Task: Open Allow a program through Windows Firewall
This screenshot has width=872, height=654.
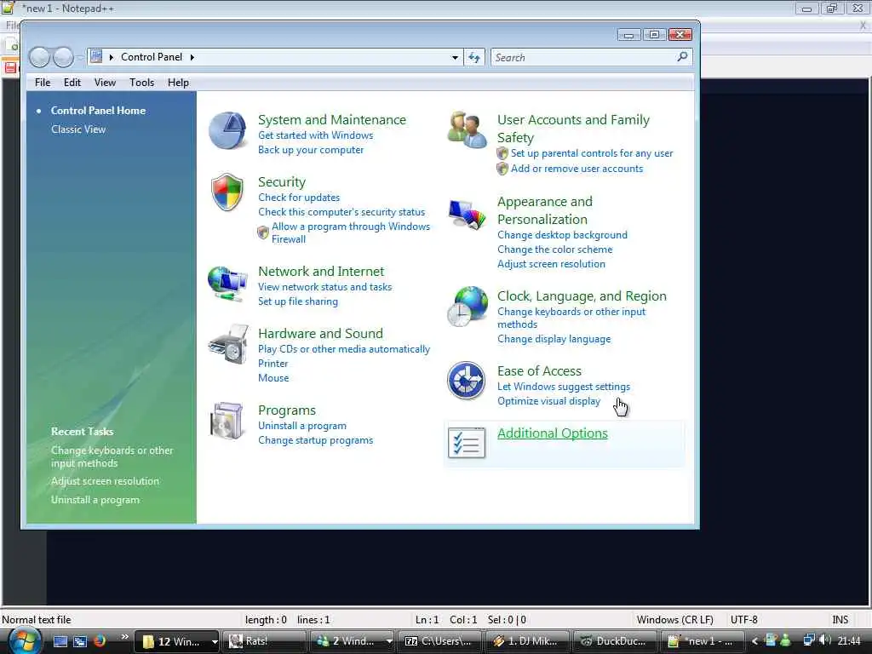Action: (350, 232)
